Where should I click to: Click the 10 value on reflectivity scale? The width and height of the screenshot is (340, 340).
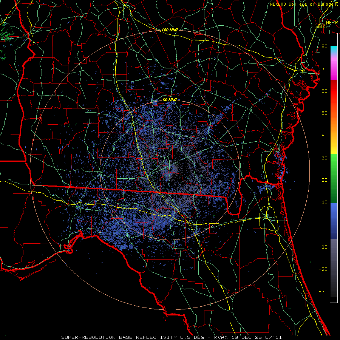pos(325,202)
